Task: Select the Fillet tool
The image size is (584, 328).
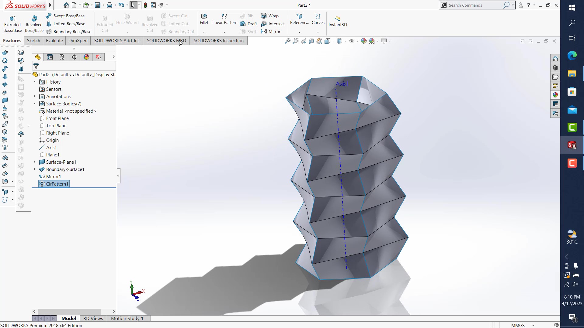Action: (204, 16)
